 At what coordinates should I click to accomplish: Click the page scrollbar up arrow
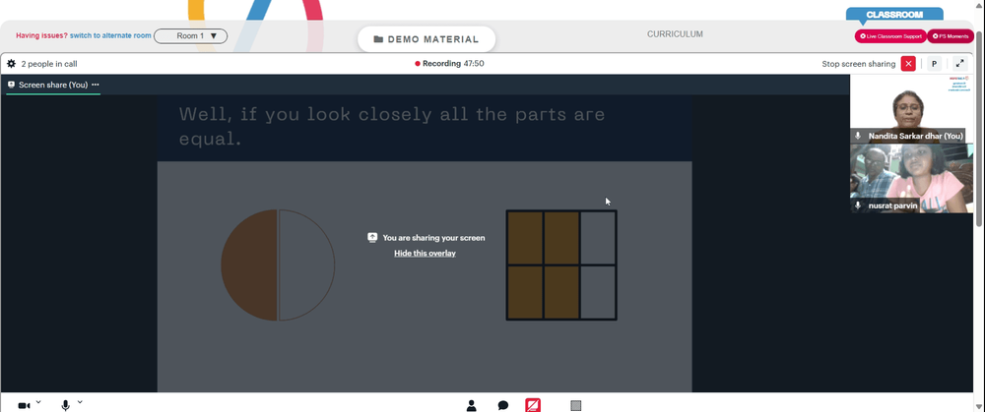click(981, 4)
